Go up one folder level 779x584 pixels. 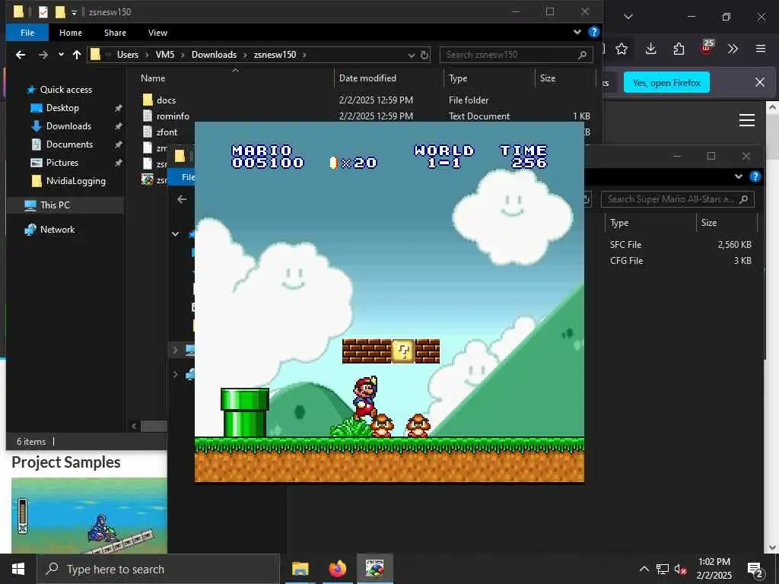pyautogui.click(x=77, y=55)
